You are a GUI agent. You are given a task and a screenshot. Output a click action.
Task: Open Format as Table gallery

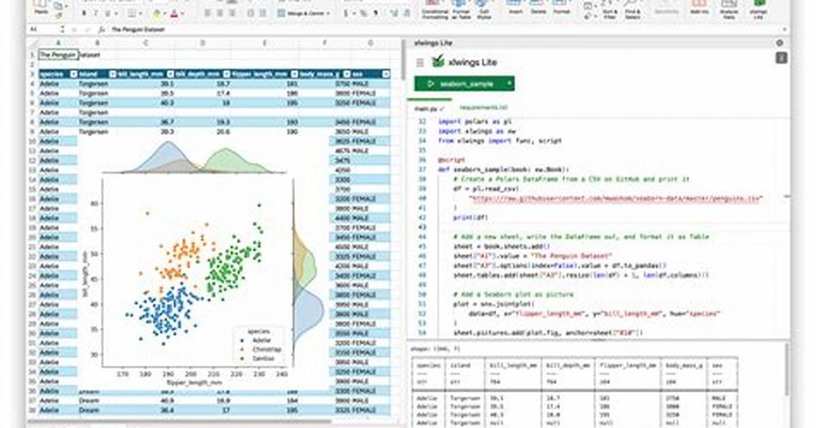pos(461,10)
